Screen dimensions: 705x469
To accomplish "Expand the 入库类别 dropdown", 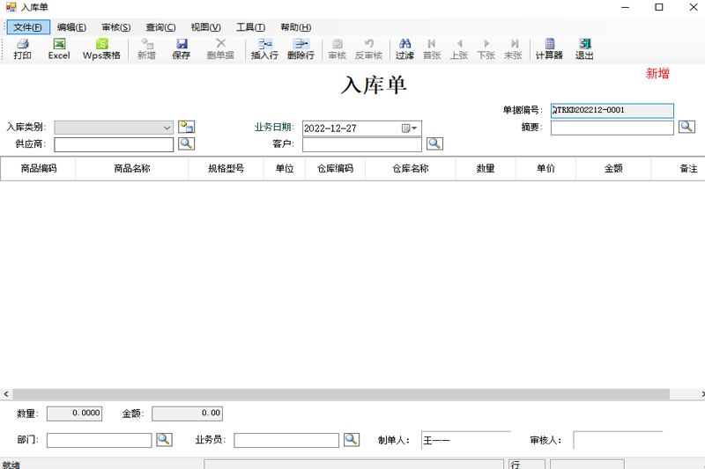I will tap(167, 128).
